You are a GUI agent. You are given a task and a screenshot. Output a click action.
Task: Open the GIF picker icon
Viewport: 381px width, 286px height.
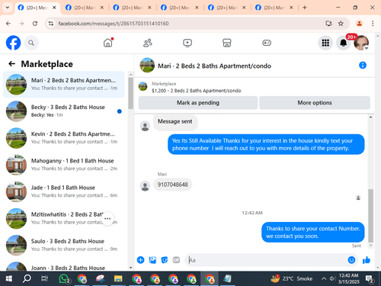[x=176, y=260]
